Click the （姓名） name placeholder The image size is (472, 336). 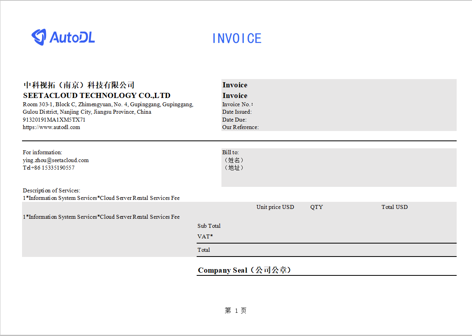pyautogui.click(x=234, y=160)
